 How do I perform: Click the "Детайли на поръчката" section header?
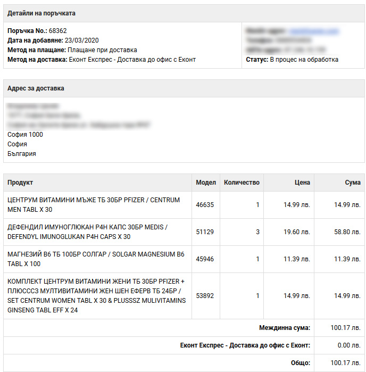(41, 13)
